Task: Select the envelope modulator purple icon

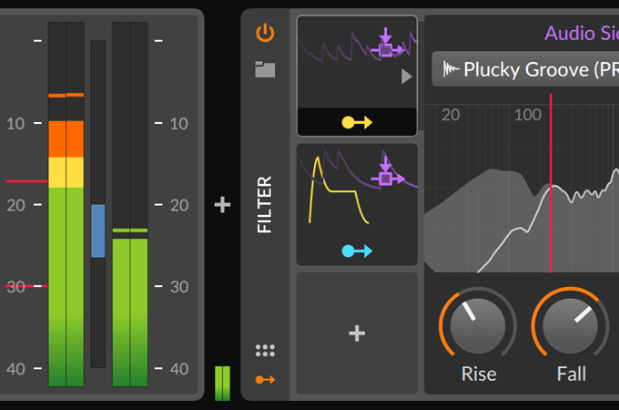Action: click(x=387, y=172)
